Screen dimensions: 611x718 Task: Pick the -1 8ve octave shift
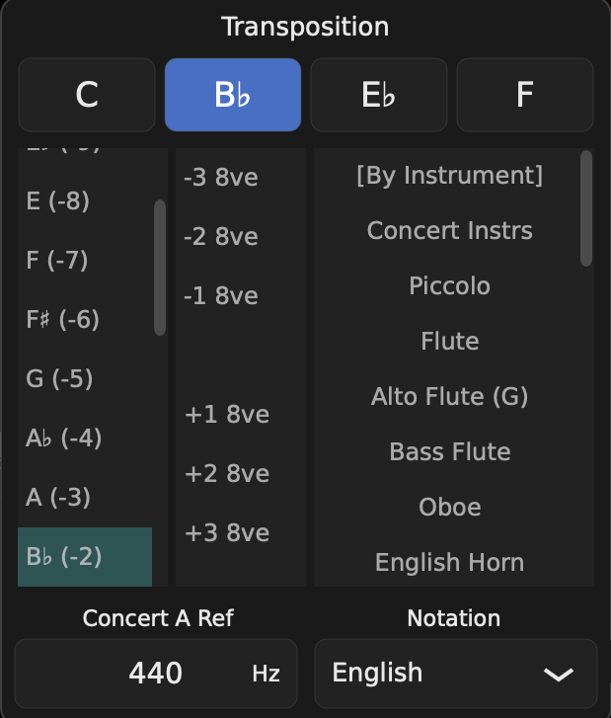tap(241, 296)
